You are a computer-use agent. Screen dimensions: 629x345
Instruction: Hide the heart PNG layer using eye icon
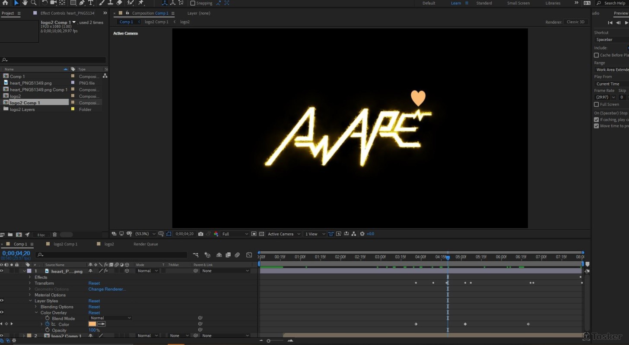[x=2, y=271]
